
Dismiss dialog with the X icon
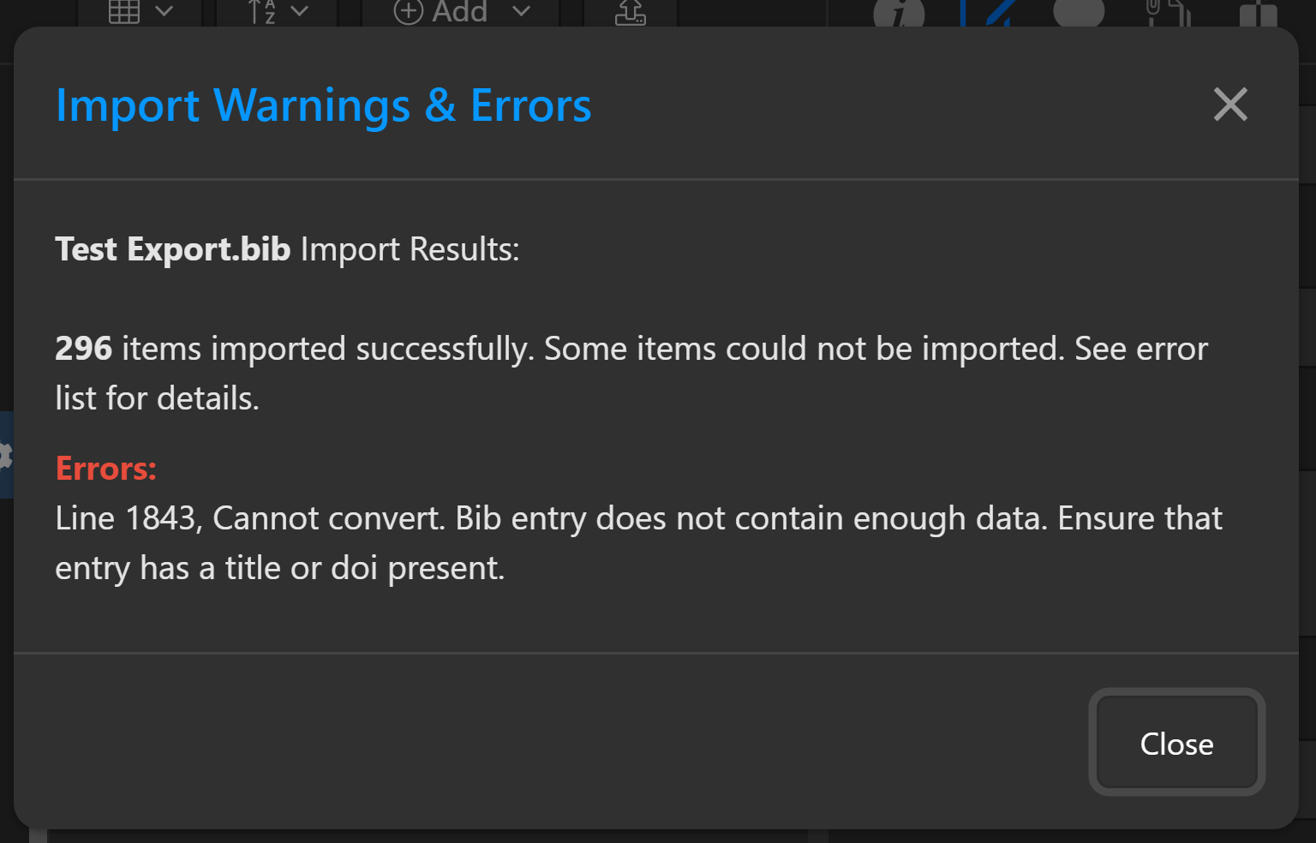click(x=1230, y=105)
